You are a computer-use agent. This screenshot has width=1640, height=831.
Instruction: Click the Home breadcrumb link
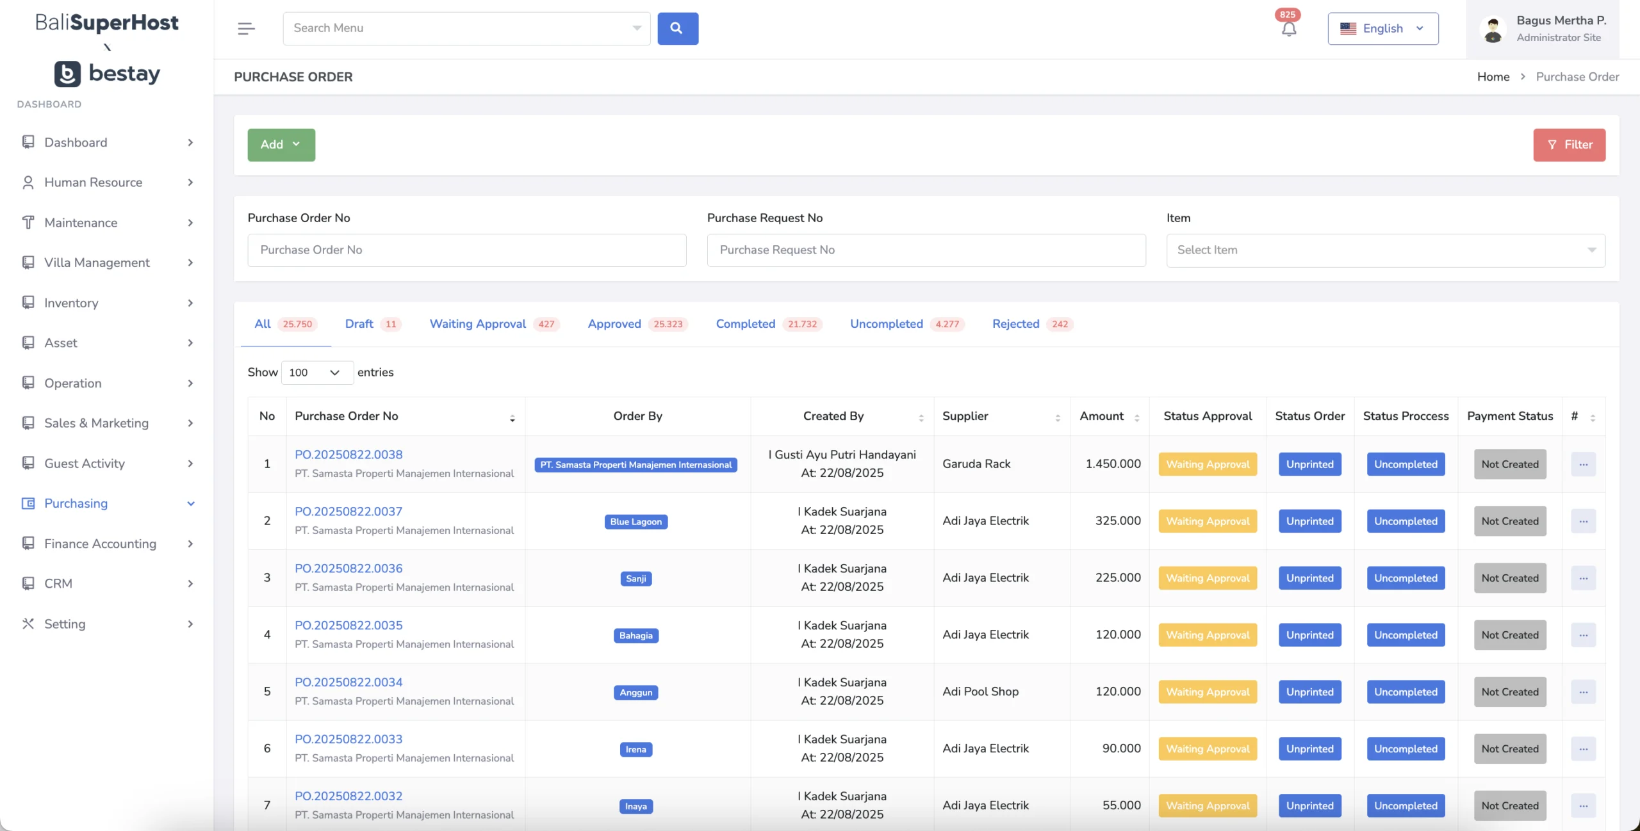pos(1493,77)
